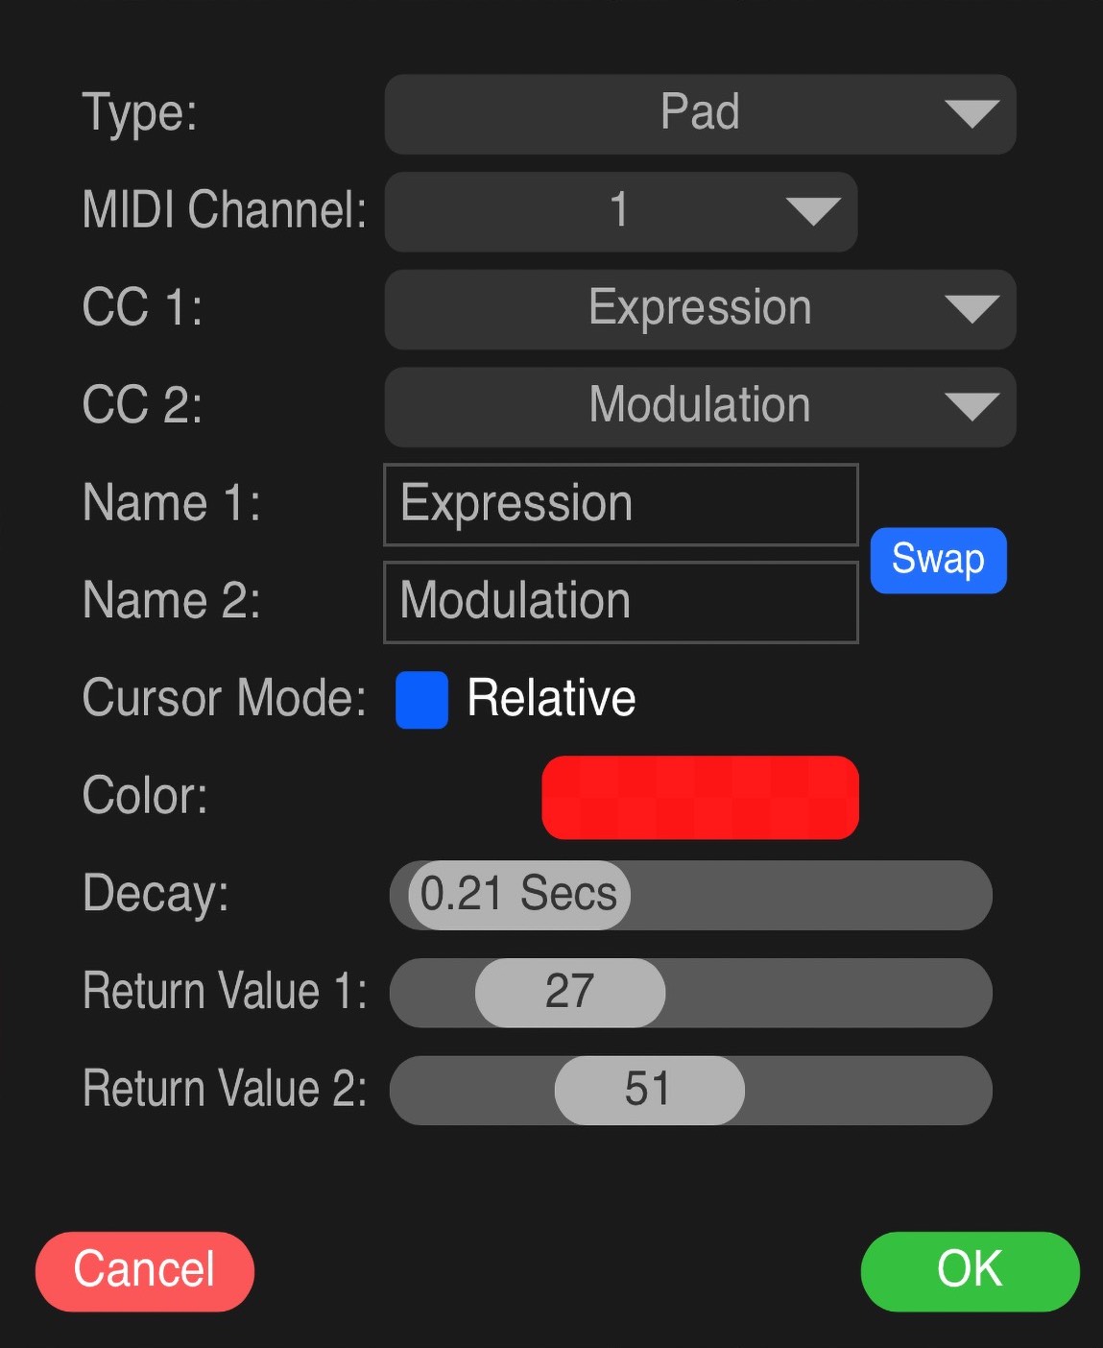
Task: Click the arrow icon on Type dropdown
Action: [971, 114]
